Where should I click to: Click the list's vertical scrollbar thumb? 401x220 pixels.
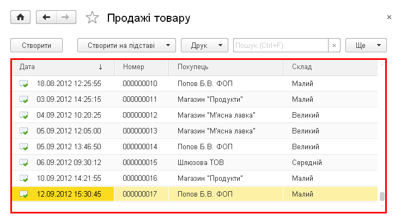pyautogui.click(x=382, y=197)
